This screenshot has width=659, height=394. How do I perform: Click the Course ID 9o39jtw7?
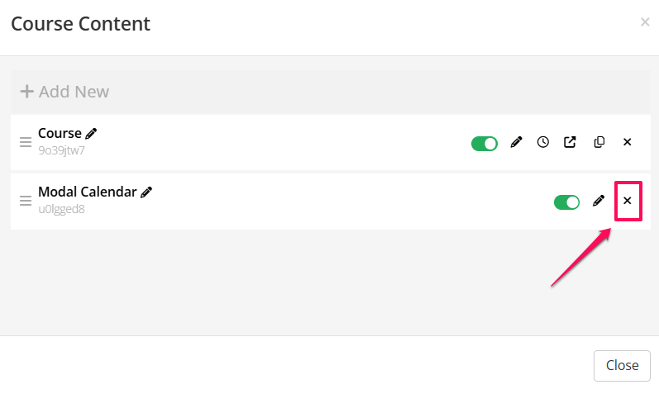coord(61,151)
